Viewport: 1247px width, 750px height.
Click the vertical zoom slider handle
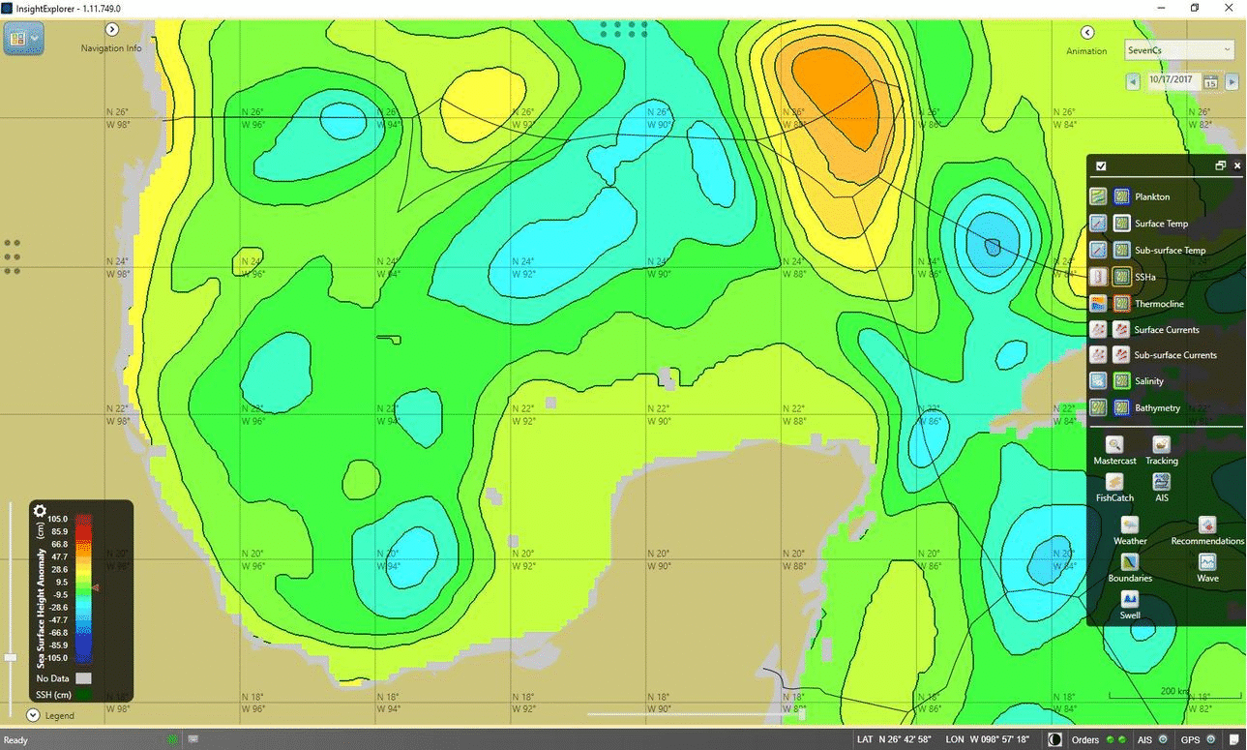pos(11,657)
